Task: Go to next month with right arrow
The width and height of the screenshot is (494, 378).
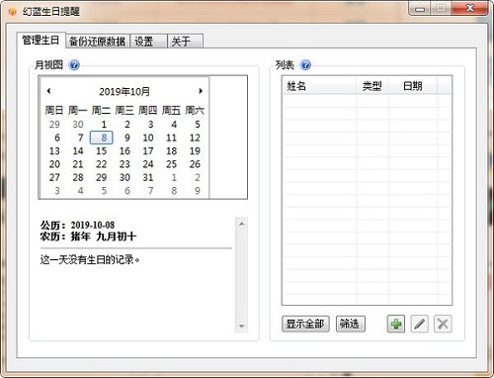Action: point(201,91)
